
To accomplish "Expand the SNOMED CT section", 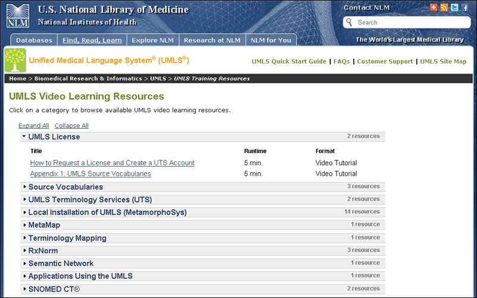I will click(x=203, y=289).
